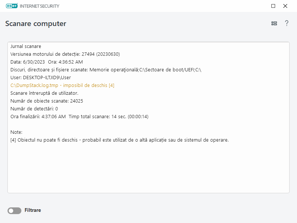Screen dimensions: 297x223
Task: Click the list-view icon near the help icon
Action: [274, 23]
